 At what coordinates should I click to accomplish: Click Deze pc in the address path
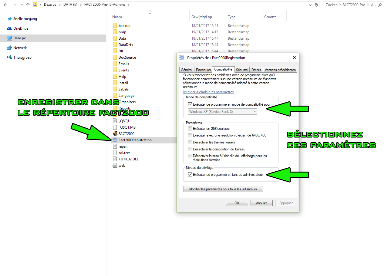coord(50,5)
